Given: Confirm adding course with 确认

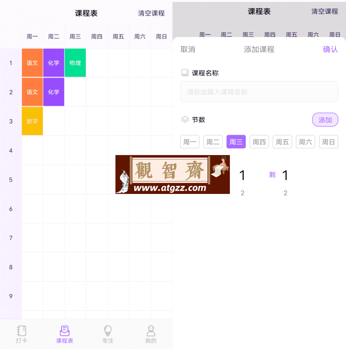Looking at the screenshot, I should pyautogui.click(x=330, y=49).
